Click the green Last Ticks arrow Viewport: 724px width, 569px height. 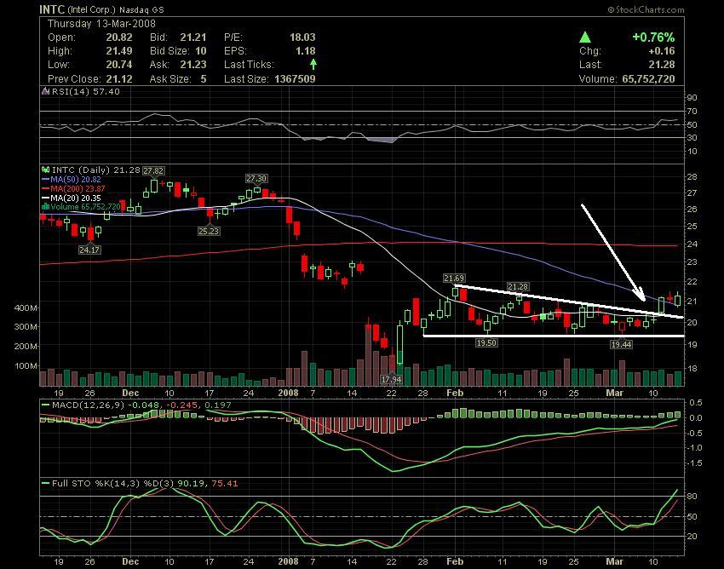[x=313, y=64]
